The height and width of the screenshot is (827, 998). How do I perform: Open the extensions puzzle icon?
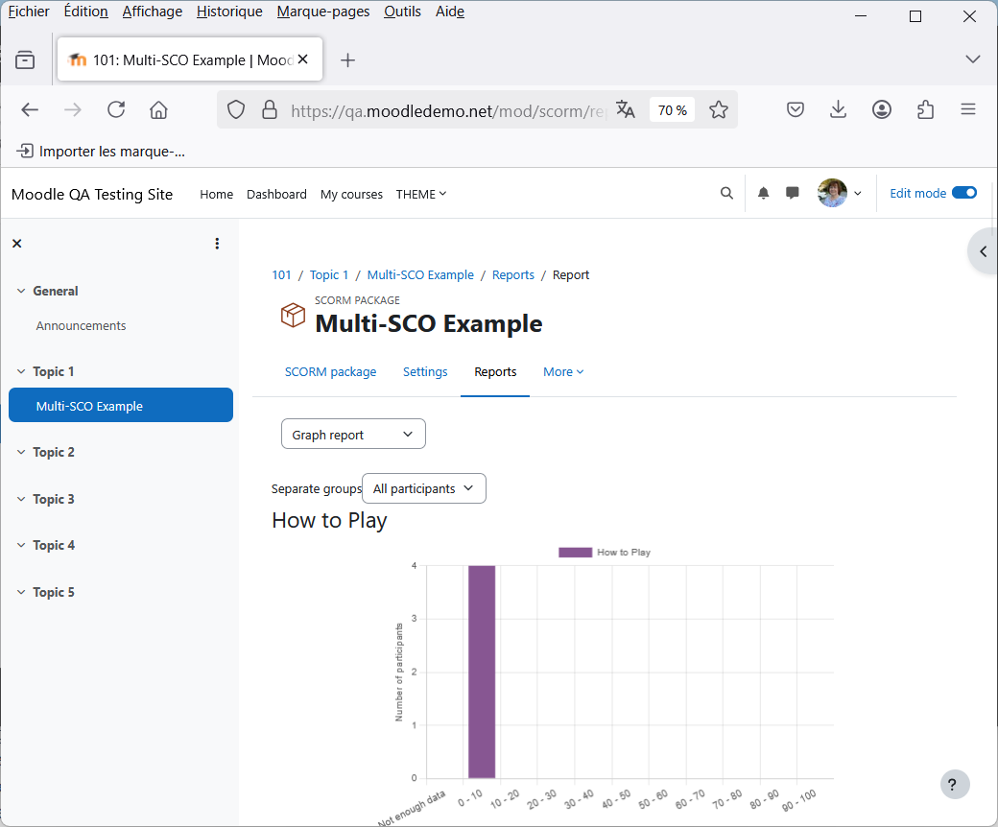tap(925, 110)
